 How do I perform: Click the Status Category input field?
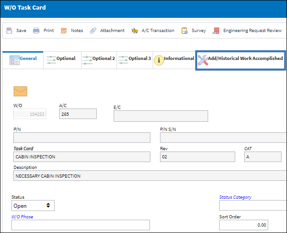pyautogui.click(x=253, y=205)
